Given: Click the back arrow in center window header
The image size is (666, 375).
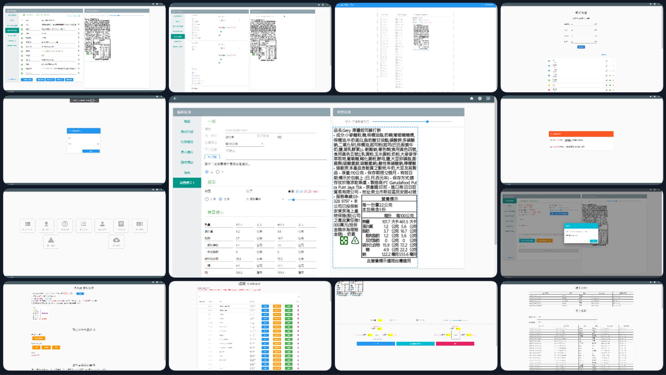Looking at the screenshot, I should (175, 98).
